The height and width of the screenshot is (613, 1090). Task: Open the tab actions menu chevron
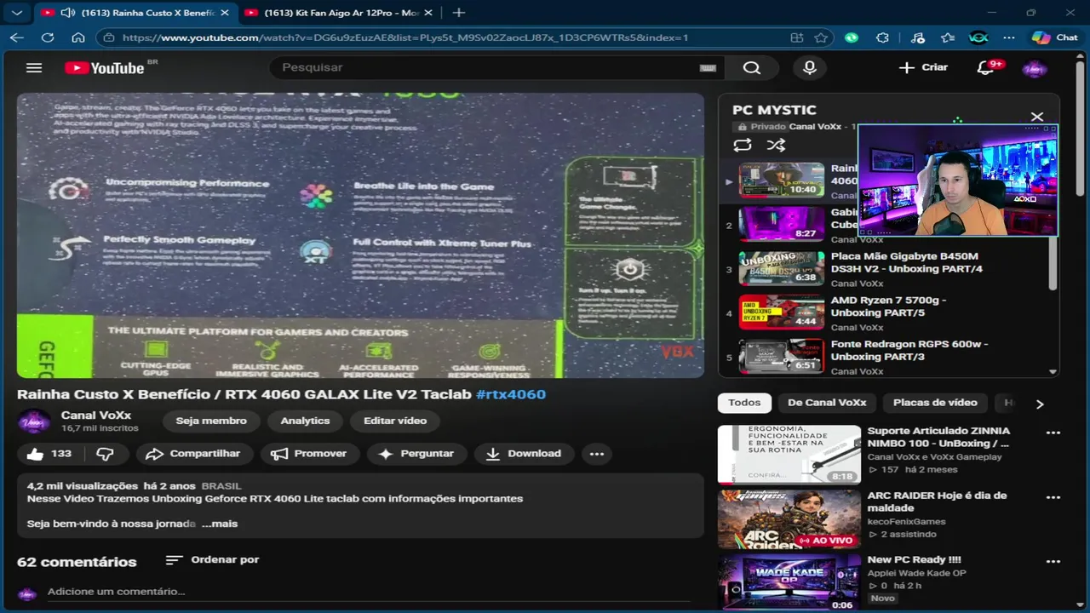click(17, 13)
